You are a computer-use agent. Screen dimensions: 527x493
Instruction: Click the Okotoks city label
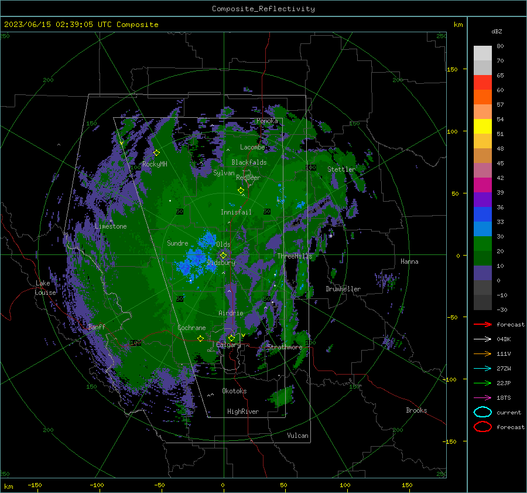pyautogui.click(x=234, y=391)
